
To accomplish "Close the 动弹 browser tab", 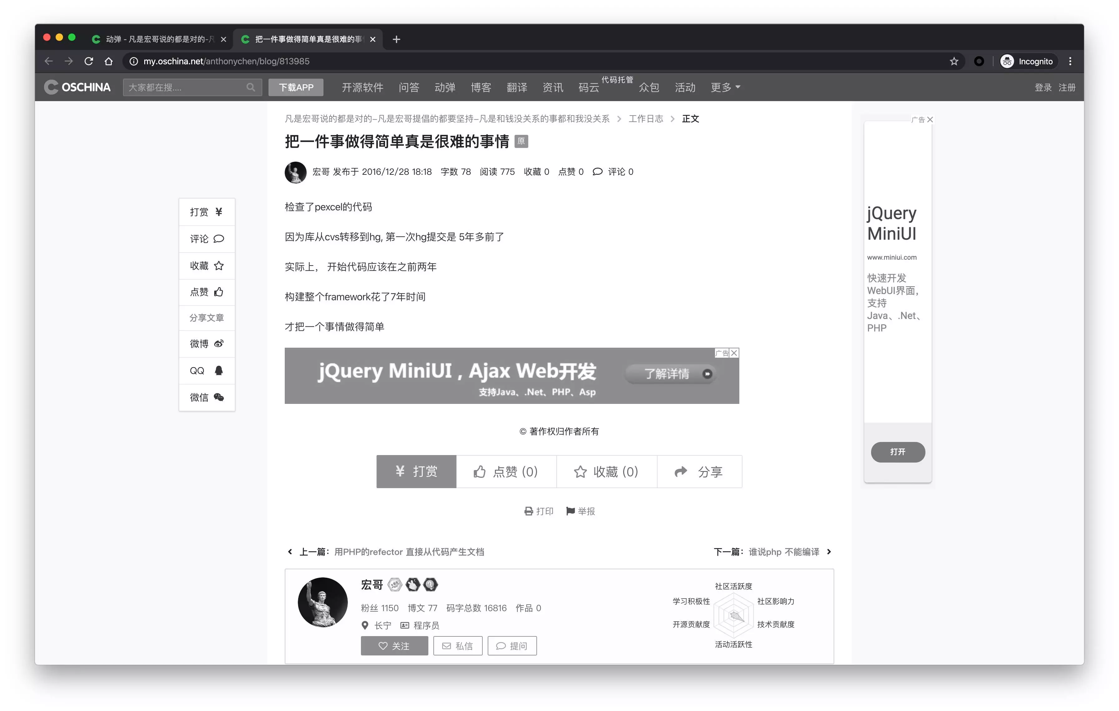I will click(x=224, y=39).
